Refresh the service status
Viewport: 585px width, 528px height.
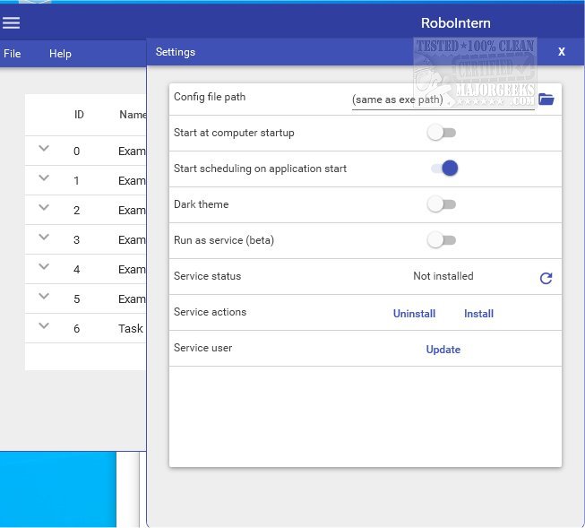(x=546, y=279)
